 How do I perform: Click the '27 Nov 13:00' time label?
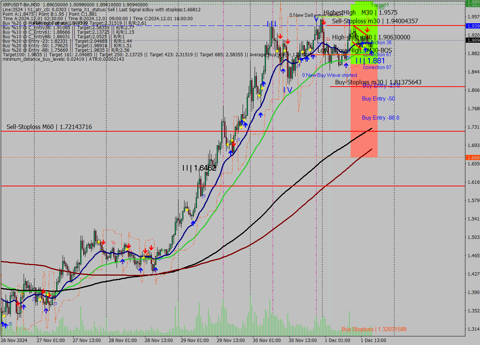[87, 340]
